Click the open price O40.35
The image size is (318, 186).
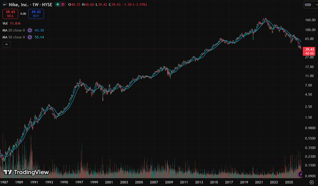(74, 5)
